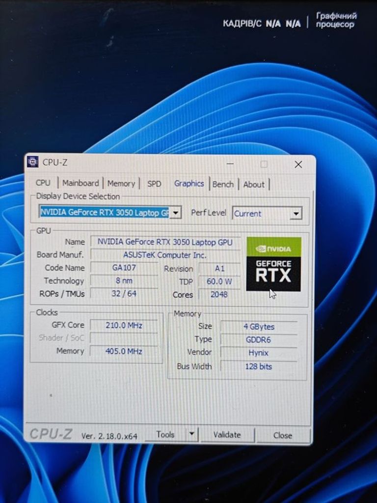Click the CPU-Z app icon in title bar

[32, 162]
